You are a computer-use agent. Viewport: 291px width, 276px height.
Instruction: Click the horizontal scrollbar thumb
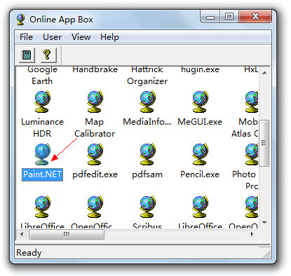coord(67,234)
